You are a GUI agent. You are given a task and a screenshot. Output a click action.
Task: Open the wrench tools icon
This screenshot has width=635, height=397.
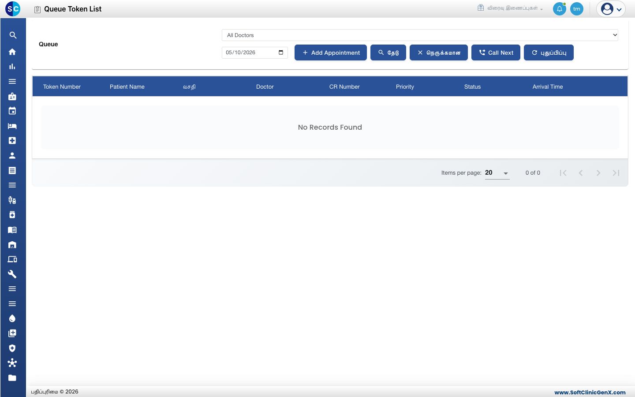(x=12, y=274)
